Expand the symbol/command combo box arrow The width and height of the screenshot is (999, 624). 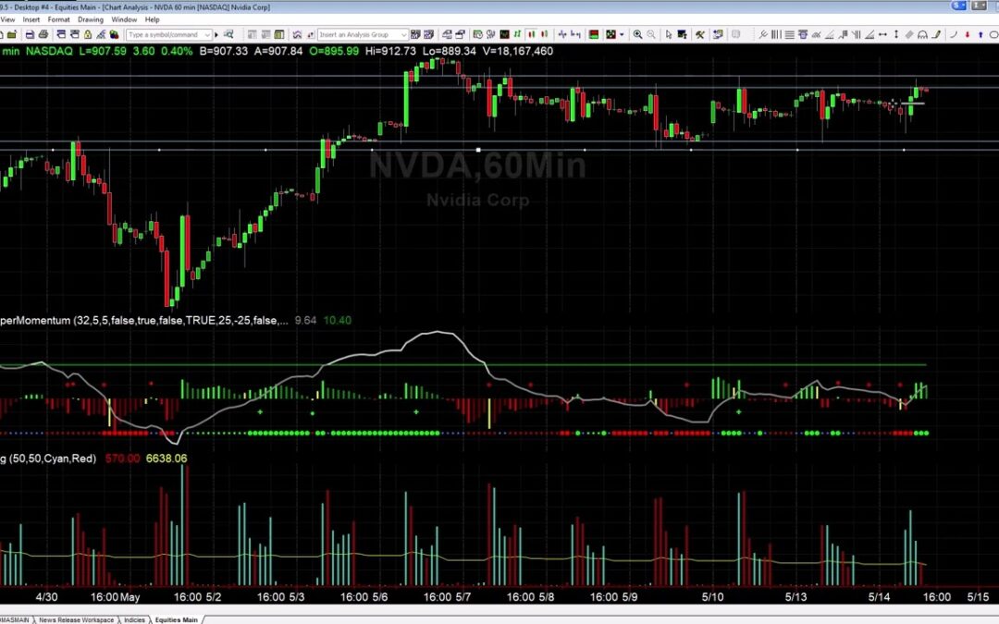point(207,35)
